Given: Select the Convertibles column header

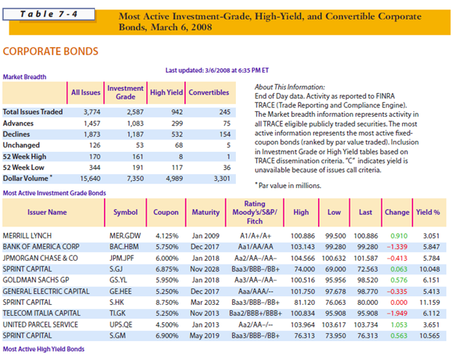Looking at the screenshot, I should 209,92.
